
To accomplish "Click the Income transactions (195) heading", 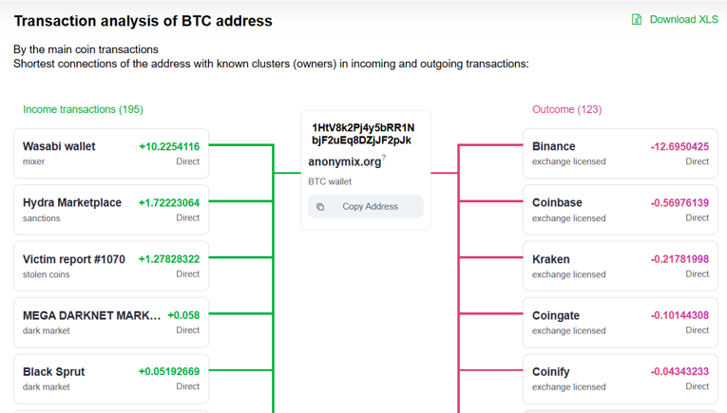I will point(83,109).
